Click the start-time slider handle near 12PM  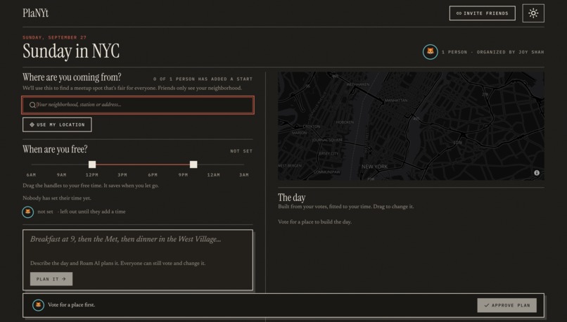(x=92, y=165)
